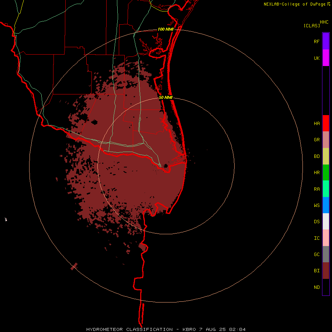Select the IC light pink legend swatch

click(326, 238)
